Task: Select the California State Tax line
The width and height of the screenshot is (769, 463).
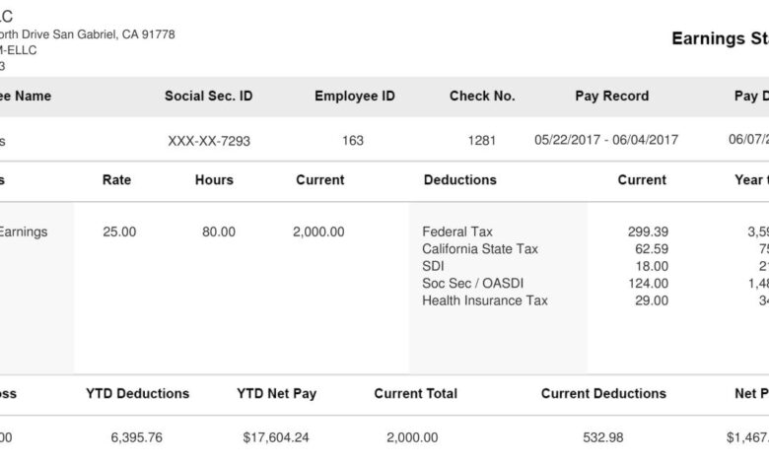Action: point(480,249)
